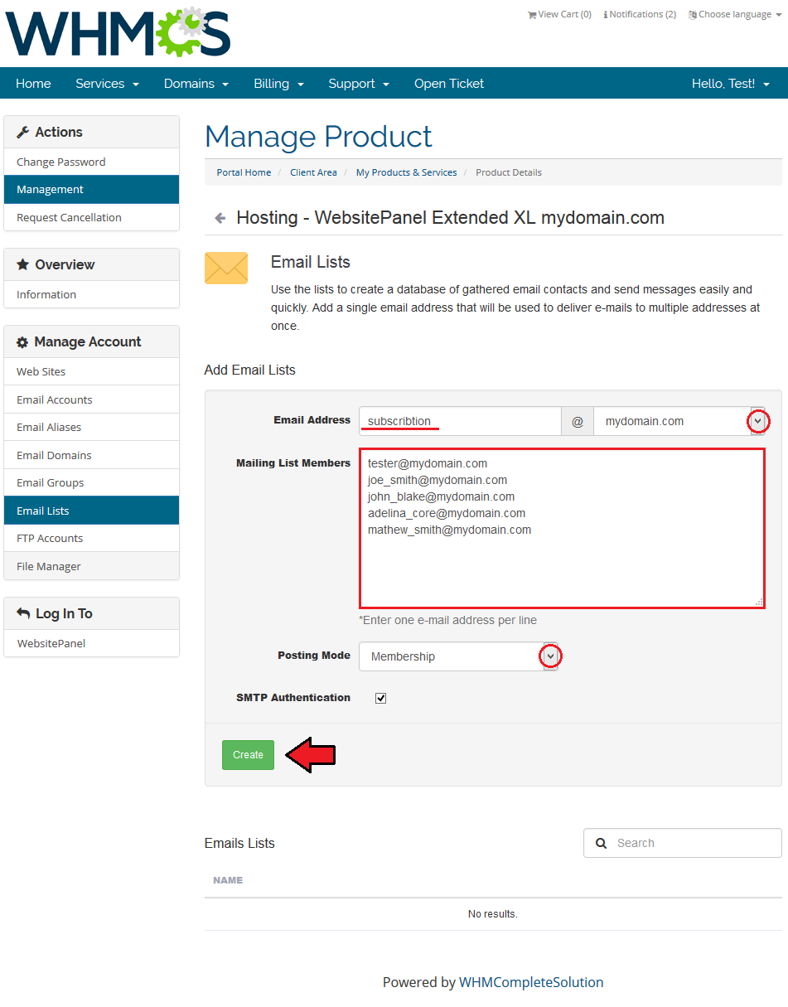Screen dimensions: 788x1007
Task: Click the Mailing List Members text area
Action: pyautogui.click(x=562, y=529)
